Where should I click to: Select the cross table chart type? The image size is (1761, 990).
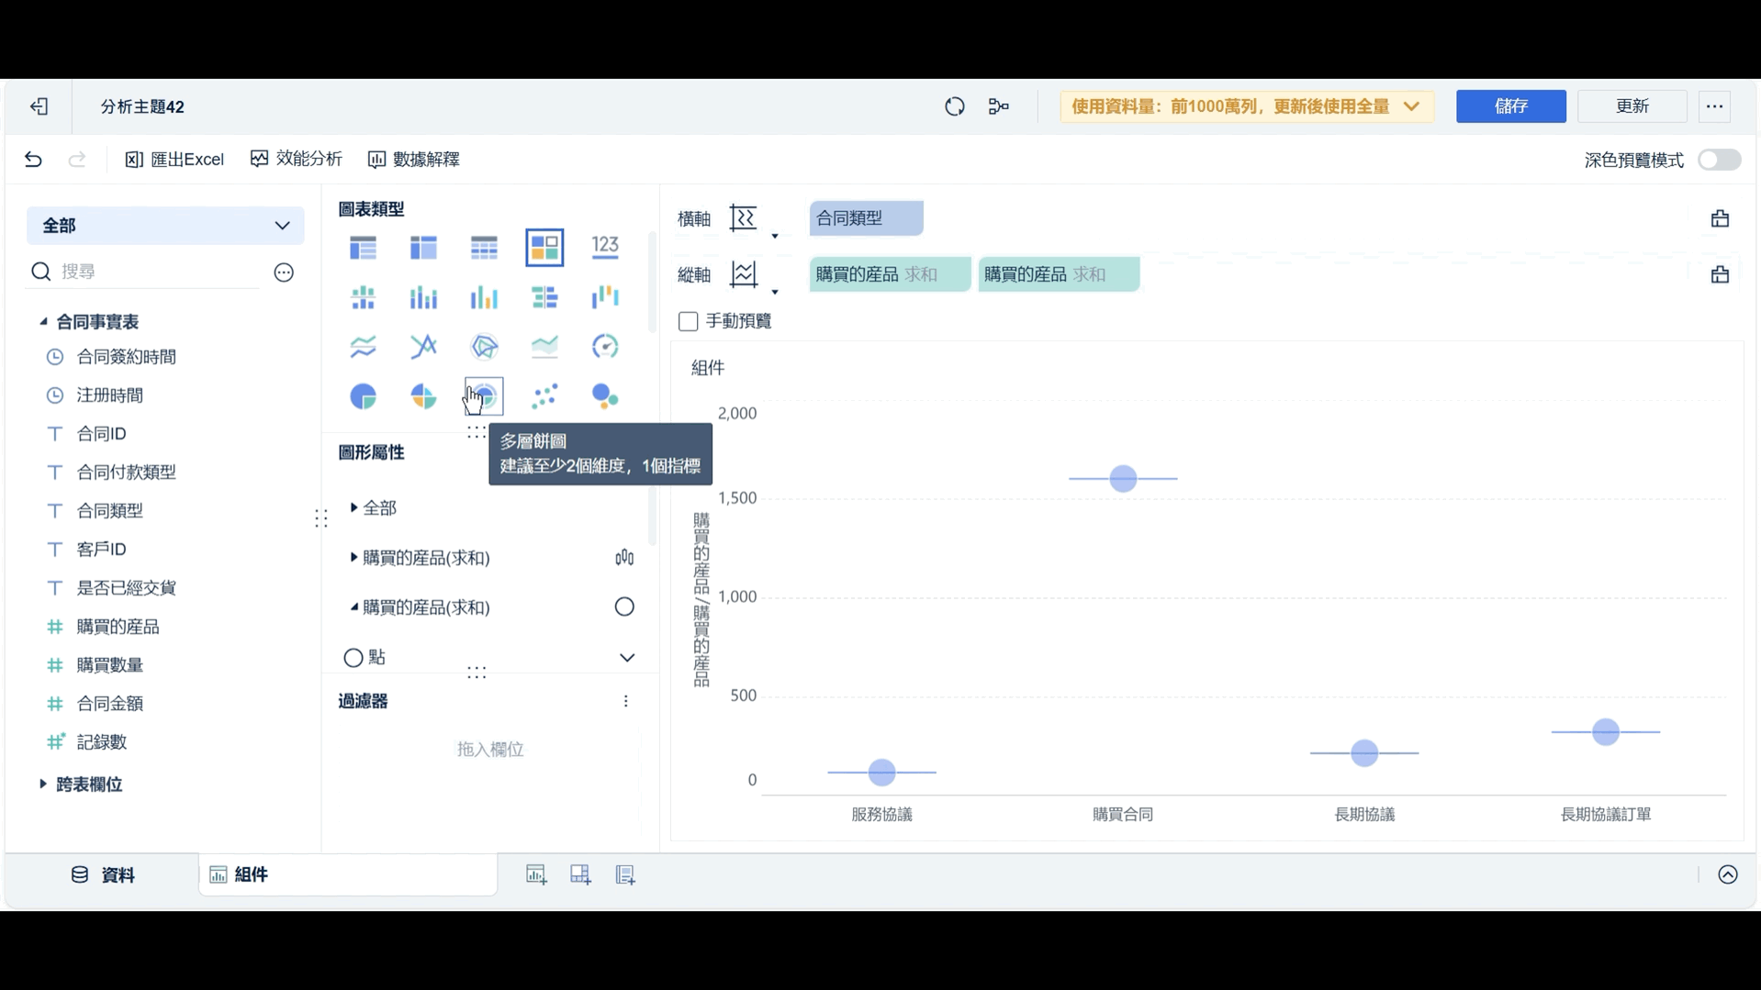[423, 247]
